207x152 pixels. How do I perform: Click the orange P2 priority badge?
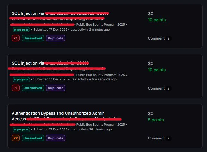coord(15,138)
